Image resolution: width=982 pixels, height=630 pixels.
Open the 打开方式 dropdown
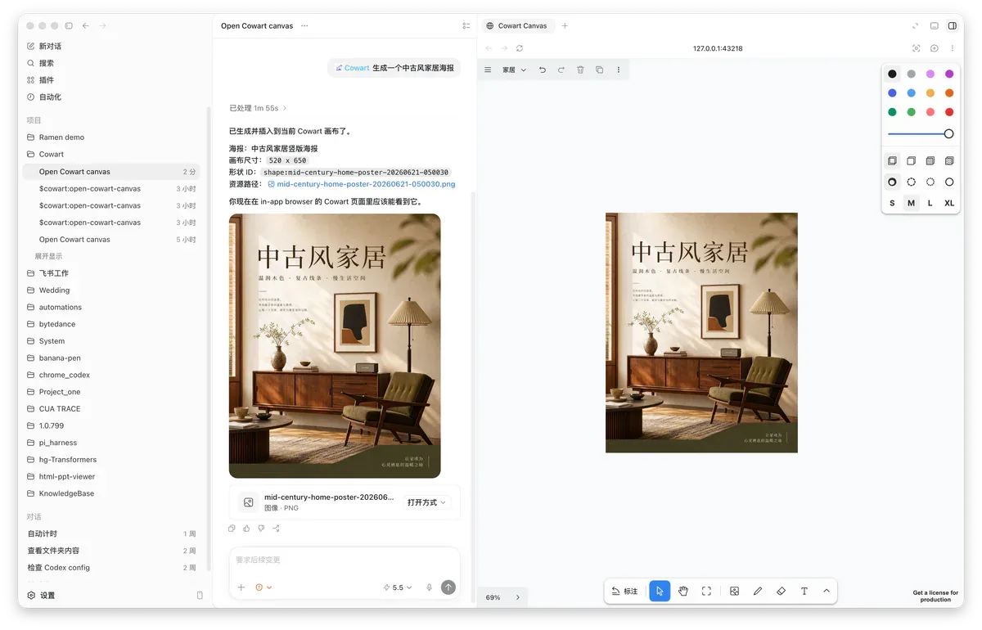click(426, 502)
